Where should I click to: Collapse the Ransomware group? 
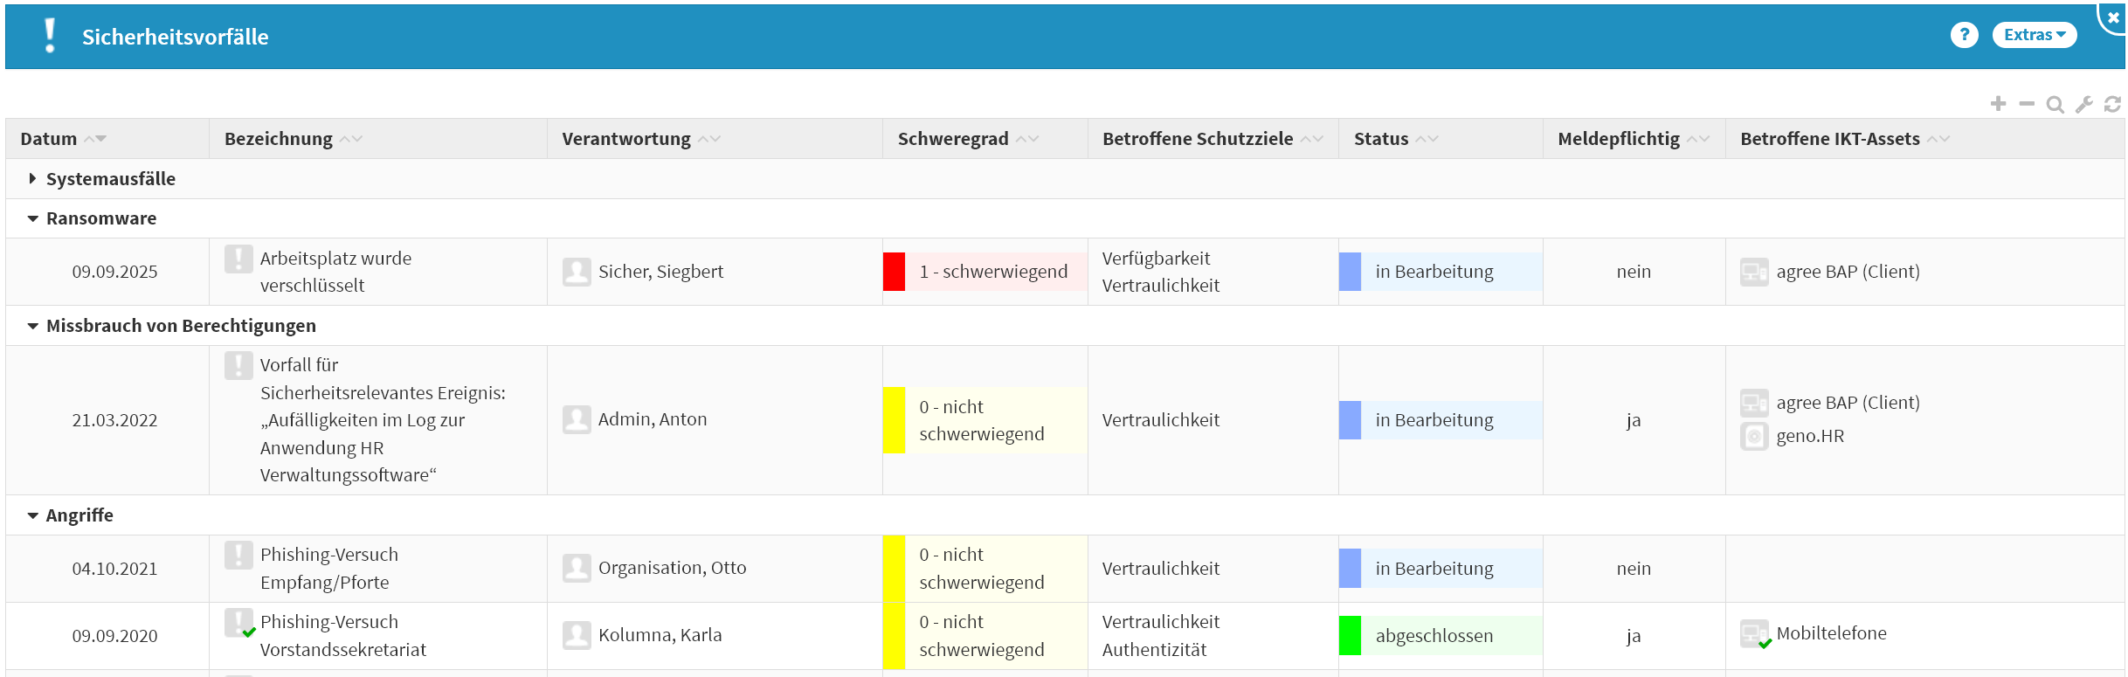pyautogui.click(x=33, y=218)
